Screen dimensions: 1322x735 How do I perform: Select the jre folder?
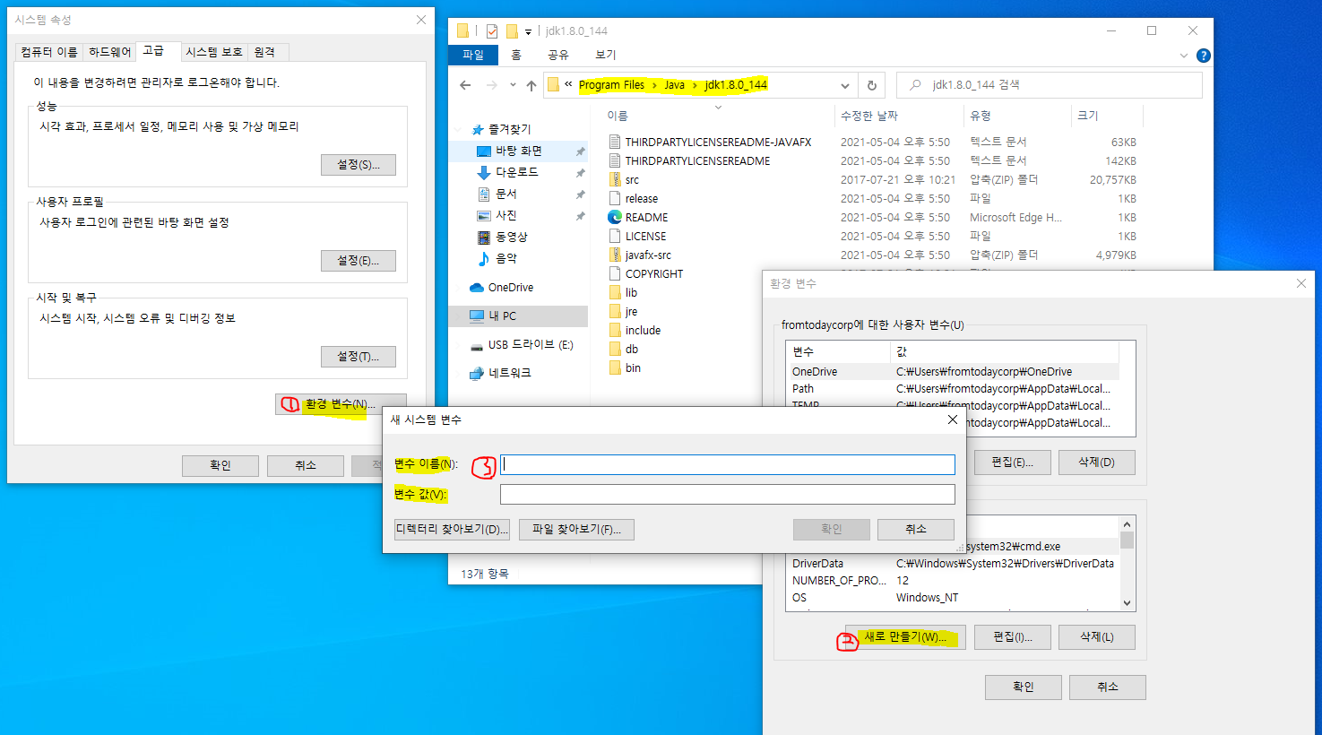631,312
